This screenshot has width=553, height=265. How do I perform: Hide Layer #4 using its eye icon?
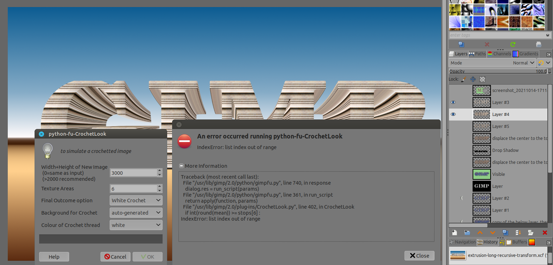(453, 114)
